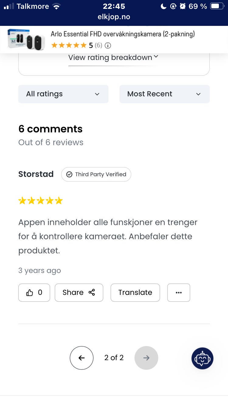Tap the Arlo camera product thumbnail
Image resolution: width=228 pixels, height=406 pixels.
click(26, 40)
